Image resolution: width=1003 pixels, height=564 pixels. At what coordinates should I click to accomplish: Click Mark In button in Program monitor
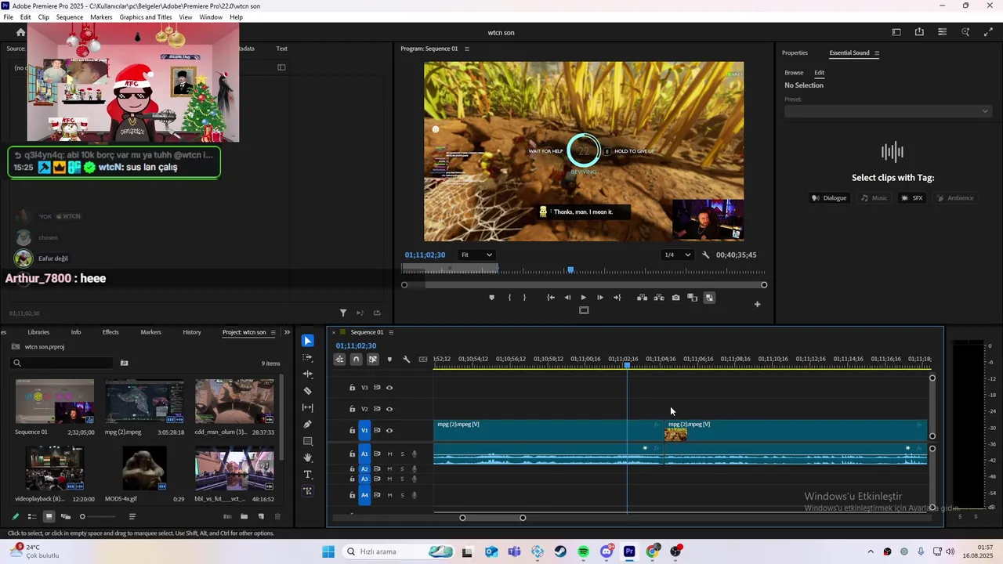coord(509,298)
